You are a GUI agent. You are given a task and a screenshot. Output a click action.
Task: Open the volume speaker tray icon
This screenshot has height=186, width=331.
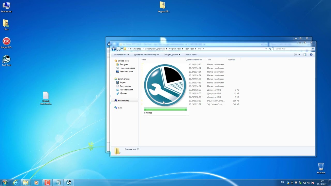point(309,183)
